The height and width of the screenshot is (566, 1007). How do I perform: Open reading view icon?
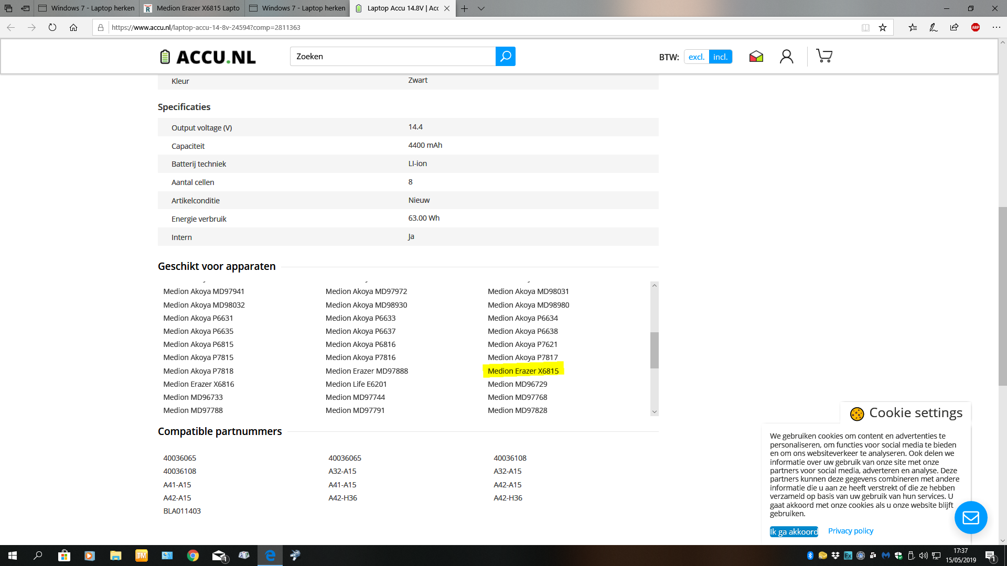click(x=865, y=27)
